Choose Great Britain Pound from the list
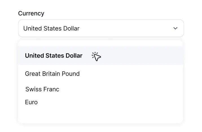The width and height of the screenshot is (202, 132). click(100, 74)
